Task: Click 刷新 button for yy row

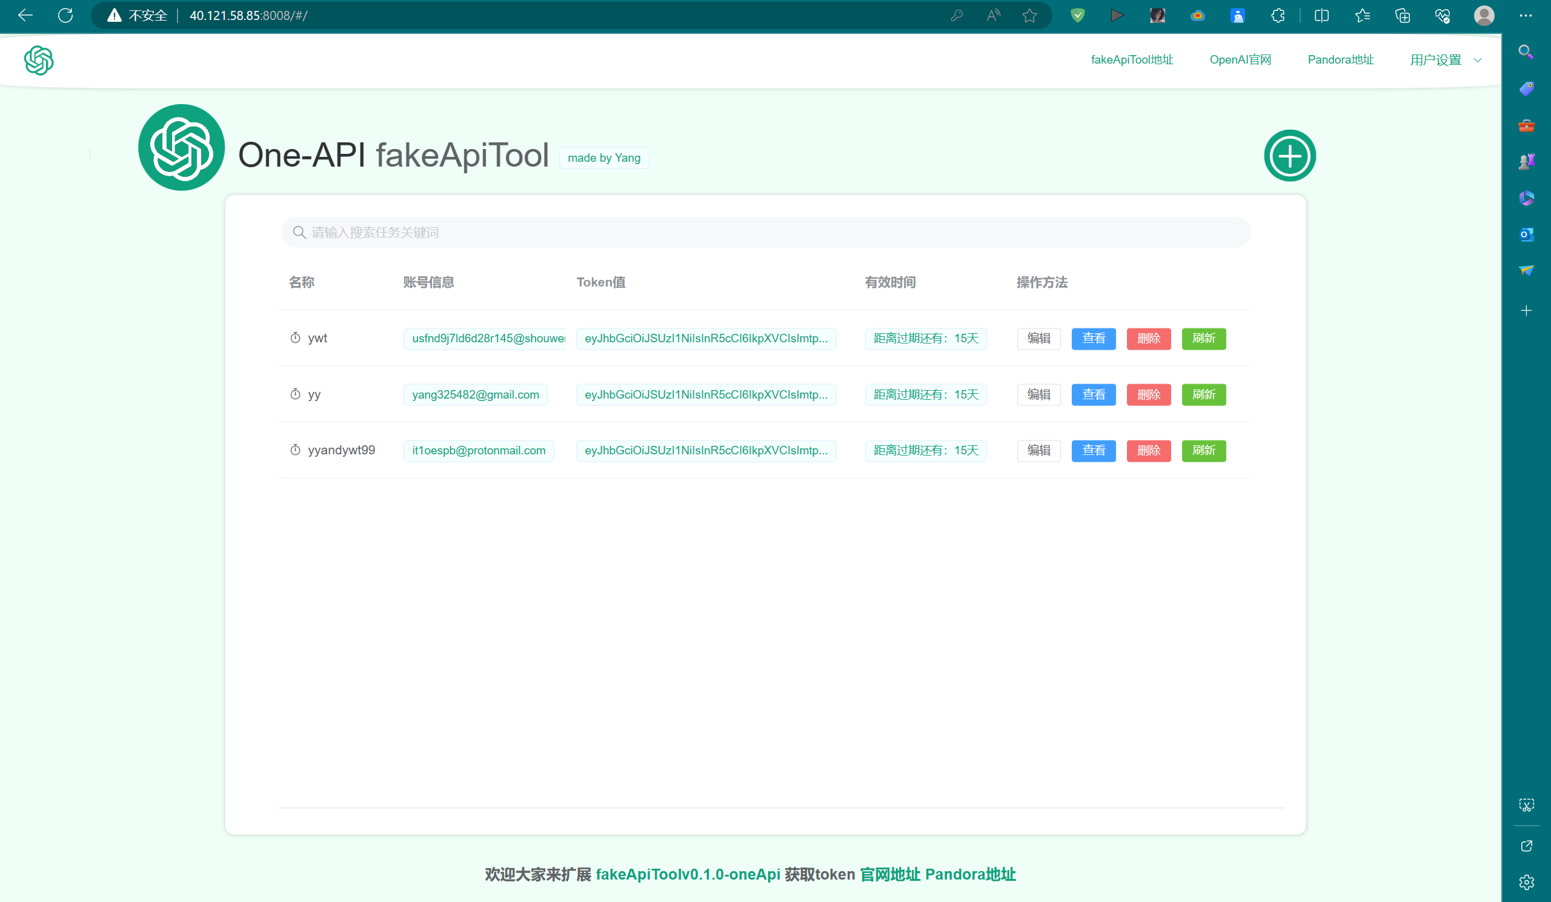Action: (1203, 394)
